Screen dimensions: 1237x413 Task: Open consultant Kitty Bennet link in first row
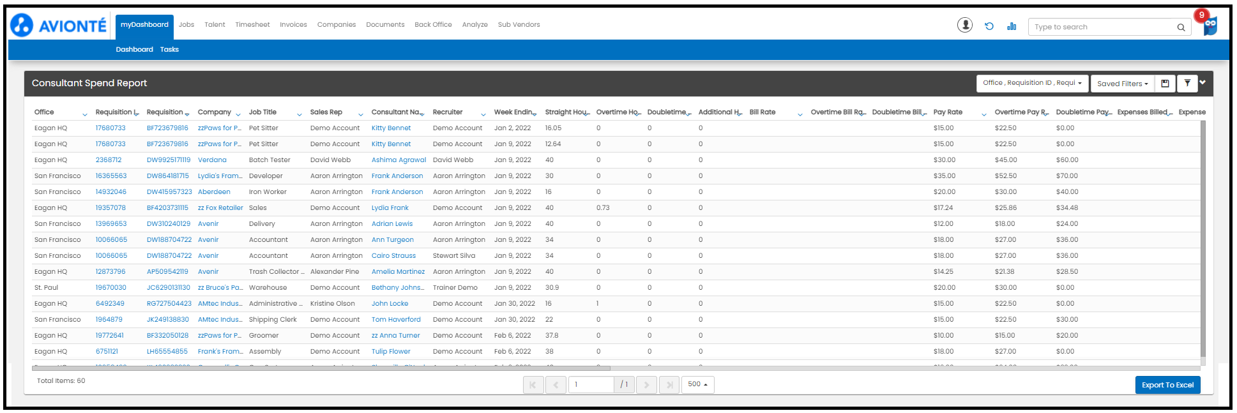[391, 128]
